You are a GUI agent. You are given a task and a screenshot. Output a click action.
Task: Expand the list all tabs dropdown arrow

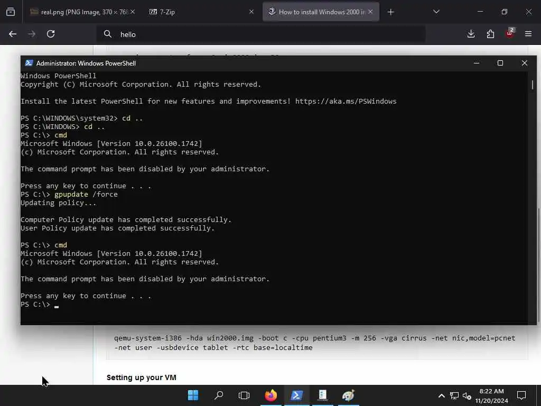click(x=436, y=12)
